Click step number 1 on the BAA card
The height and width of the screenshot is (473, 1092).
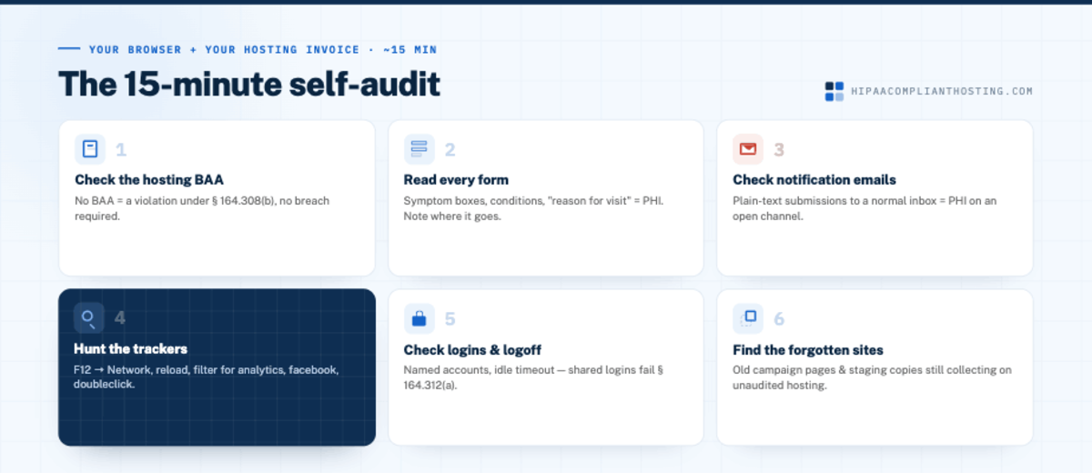[120, 150]
